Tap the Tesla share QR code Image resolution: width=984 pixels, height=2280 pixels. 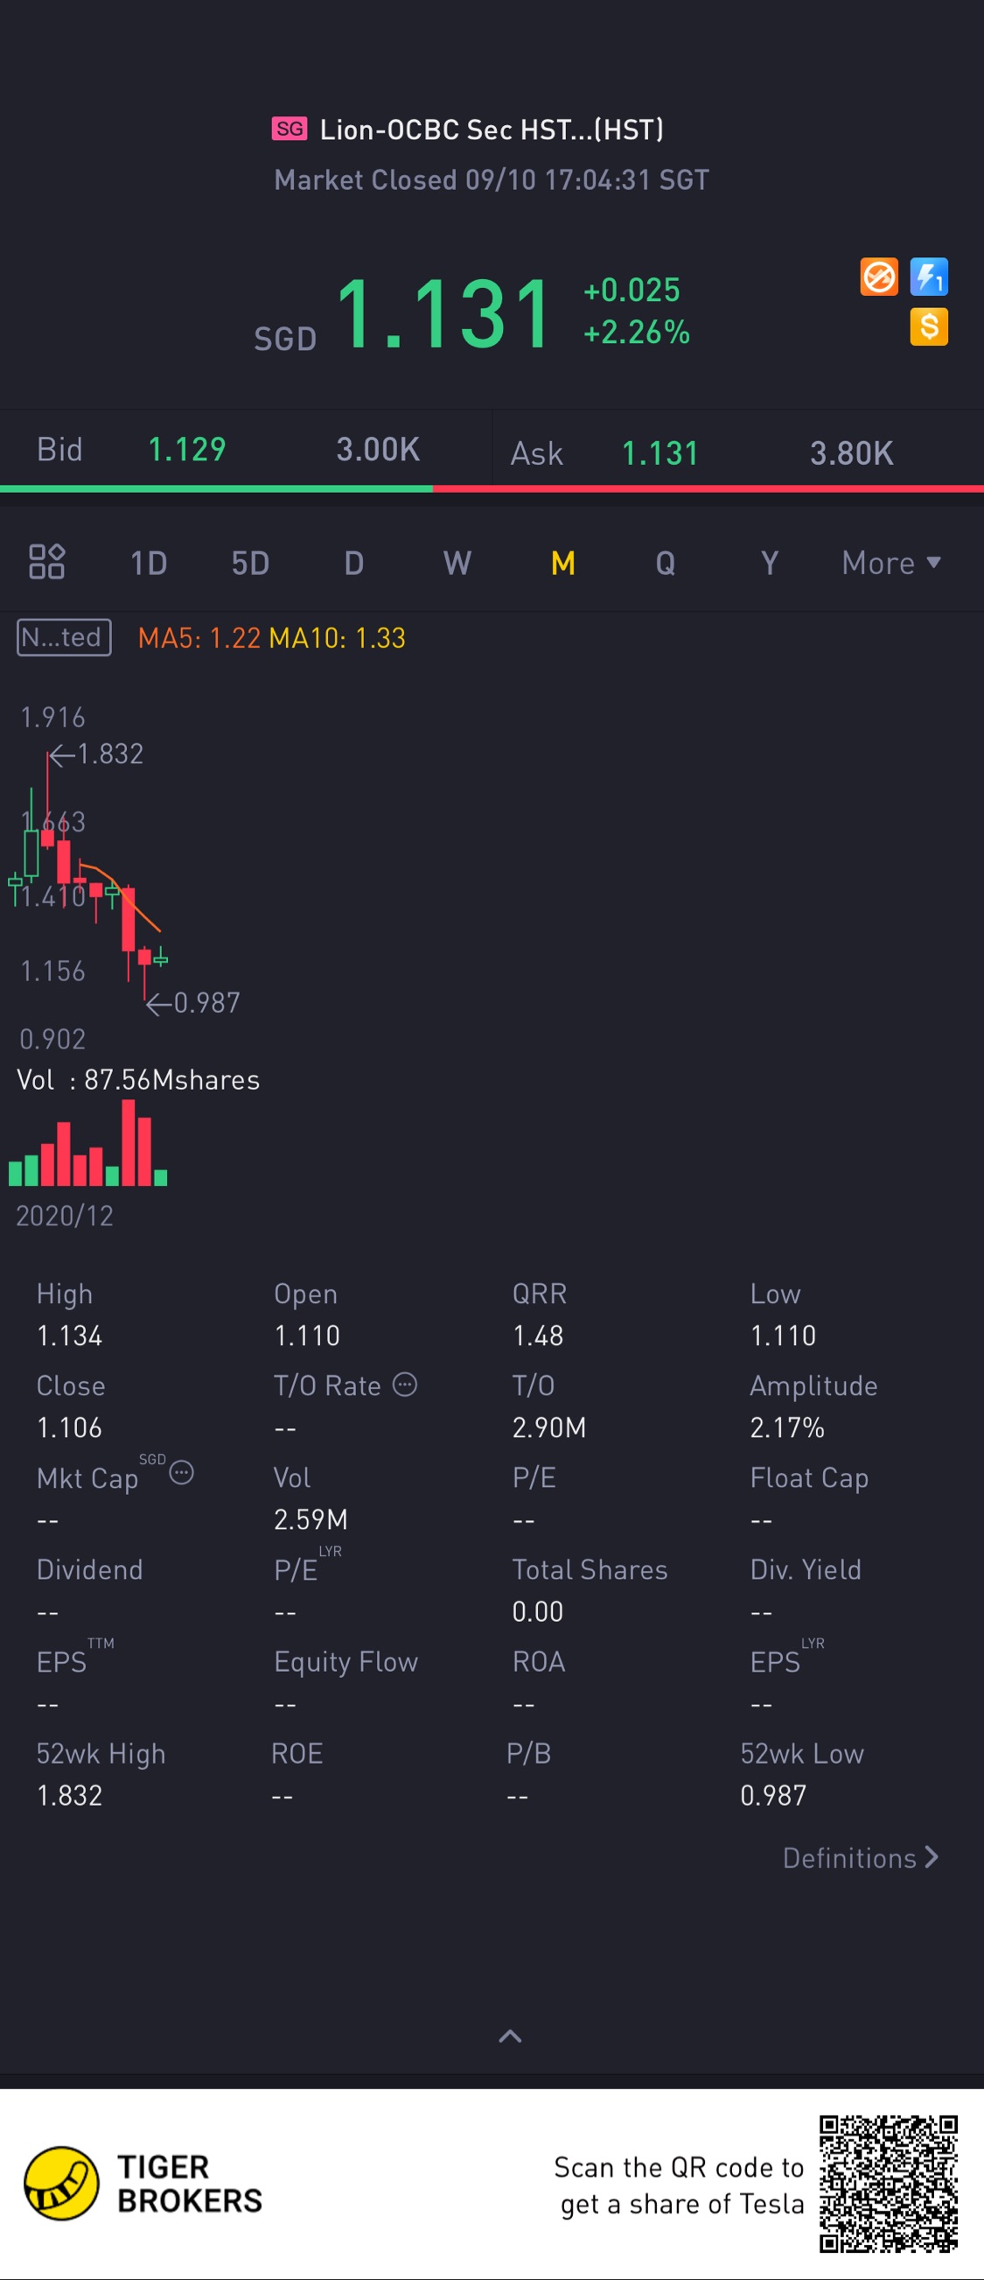tap(888, 2184)
